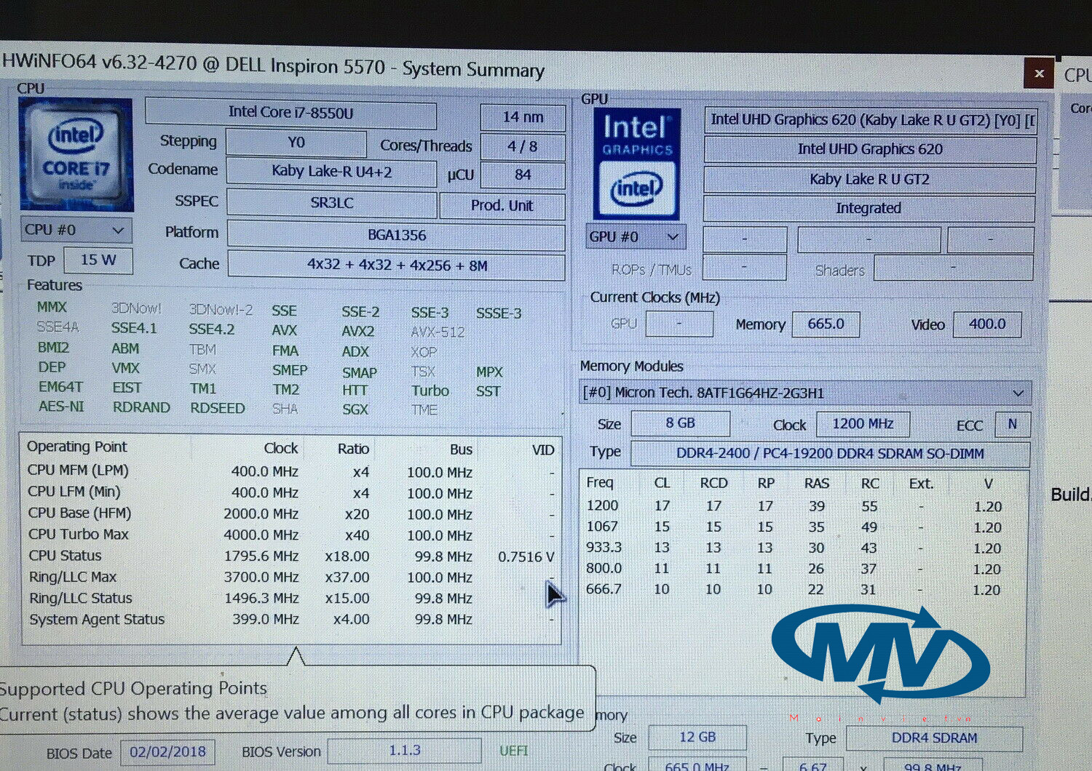Select the System Agent Status row

tap(291, 619)
